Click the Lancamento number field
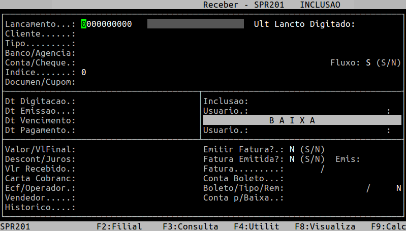406x231 pixels. (x=107, y=24)
